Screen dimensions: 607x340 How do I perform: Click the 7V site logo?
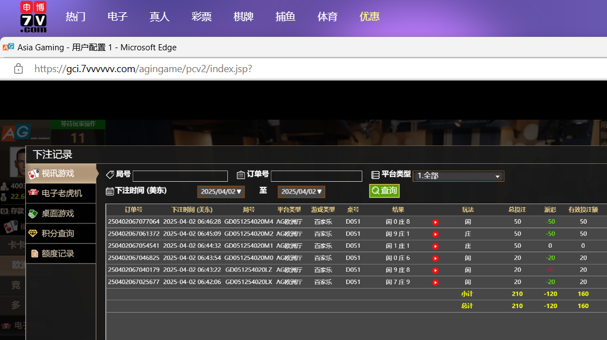33,17
